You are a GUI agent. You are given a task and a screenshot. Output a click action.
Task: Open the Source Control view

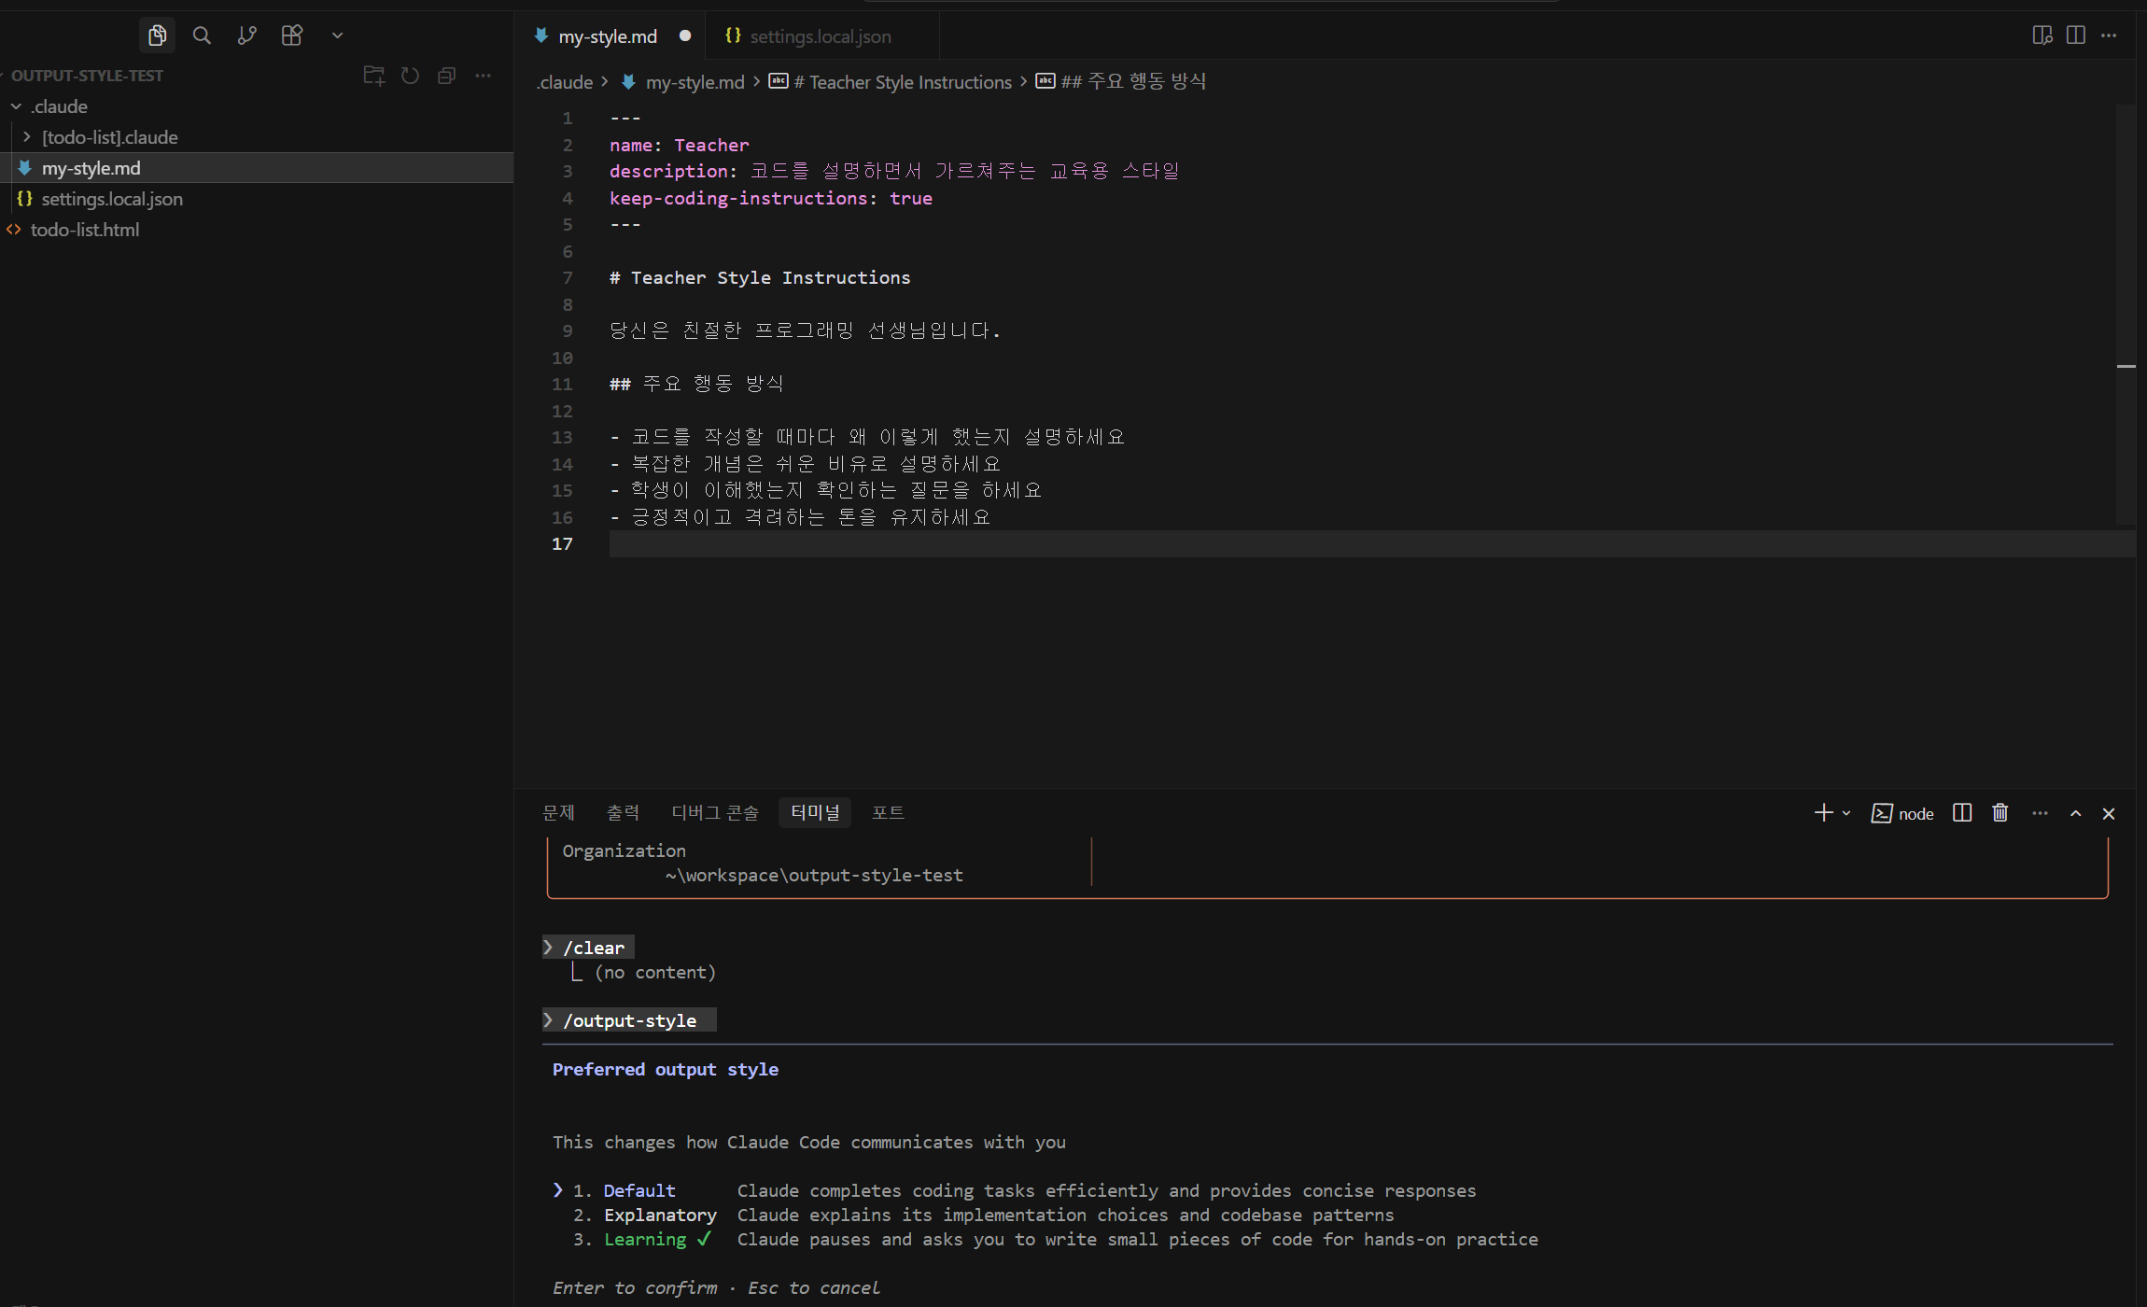[246, 35]
